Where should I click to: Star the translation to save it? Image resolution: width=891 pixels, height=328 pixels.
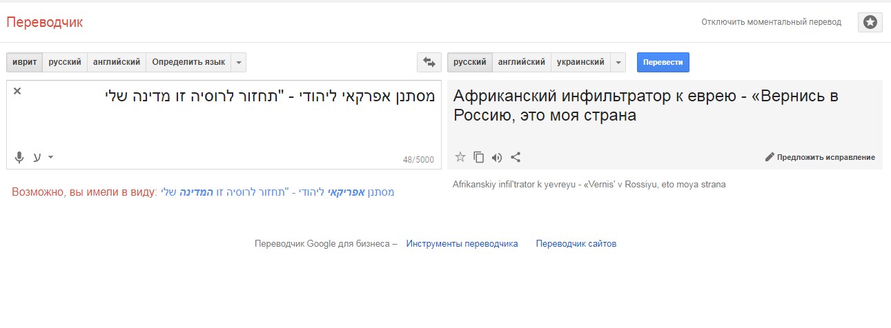tap(460, 157)
